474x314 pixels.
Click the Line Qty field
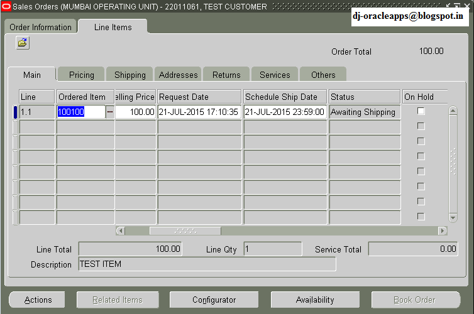click(273, 249)
